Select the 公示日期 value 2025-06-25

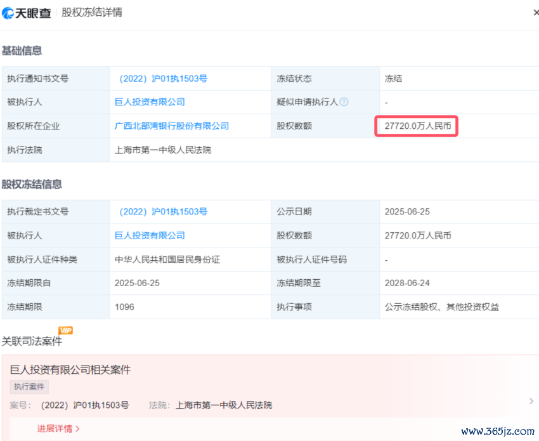(x=407, y=212)
